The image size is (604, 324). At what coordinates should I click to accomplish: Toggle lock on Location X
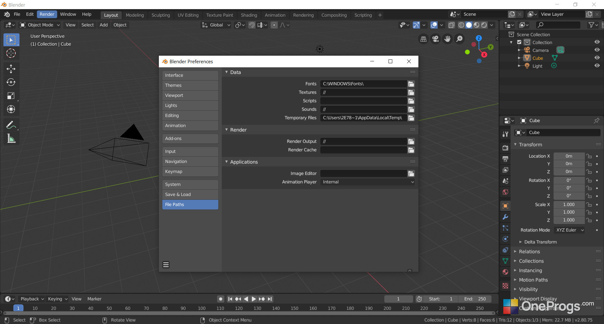pos(589,156)
